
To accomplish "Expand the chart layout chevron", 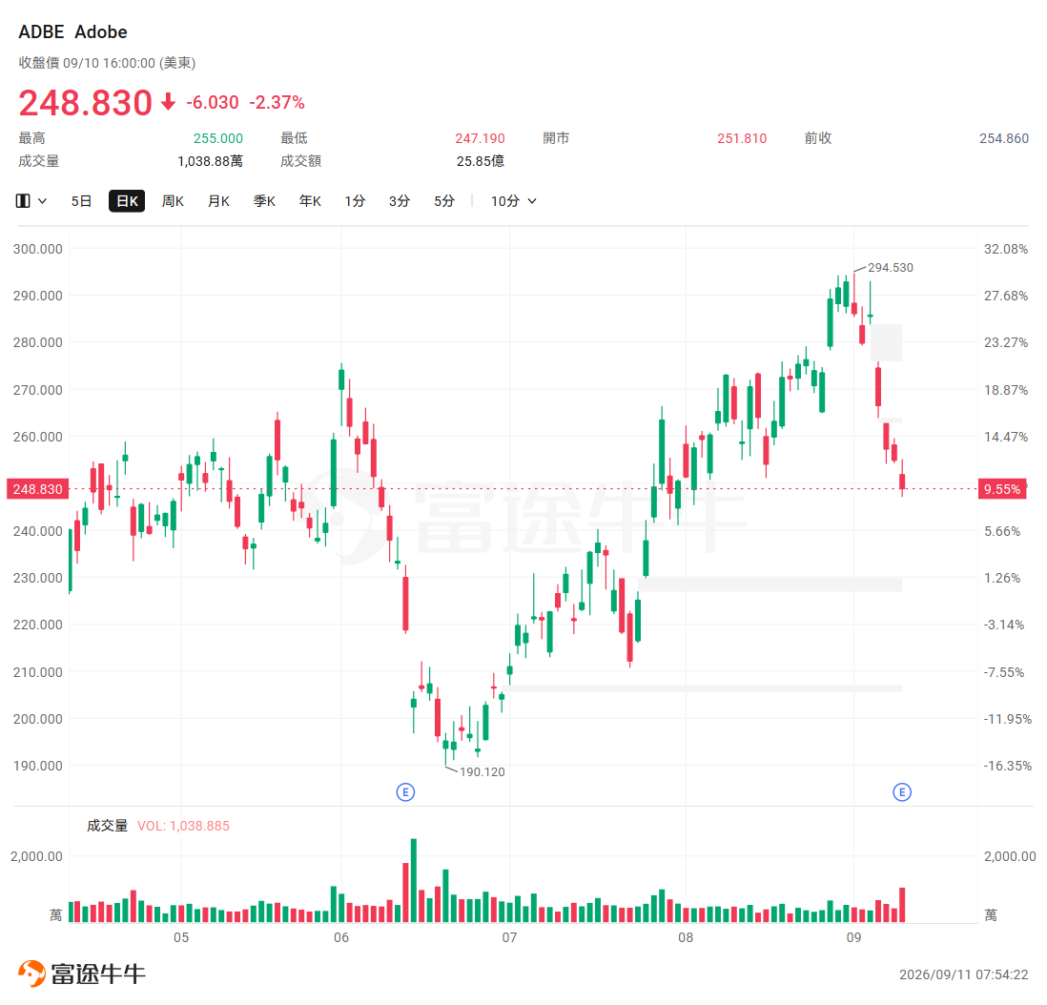I will 42,201.
